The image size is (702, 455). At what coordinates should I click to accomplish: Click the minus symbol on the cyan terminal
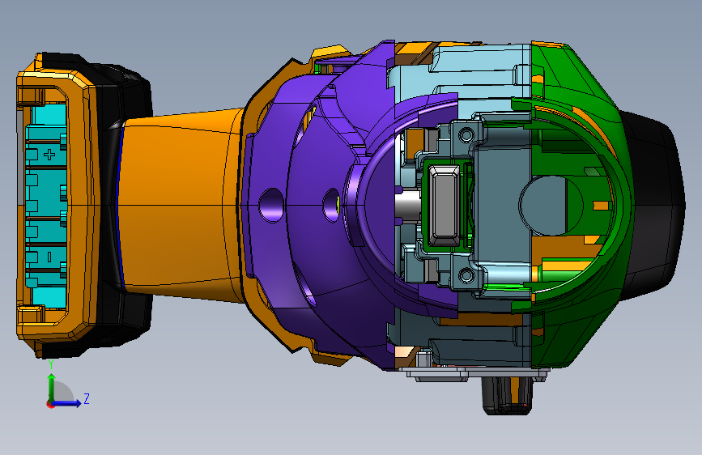[49, 257]
